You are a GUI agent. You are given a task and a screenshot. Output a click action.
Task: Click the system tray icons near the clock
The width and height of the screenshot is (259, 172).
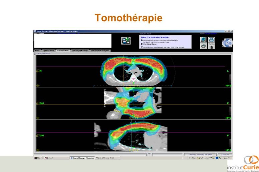[217, 158]
